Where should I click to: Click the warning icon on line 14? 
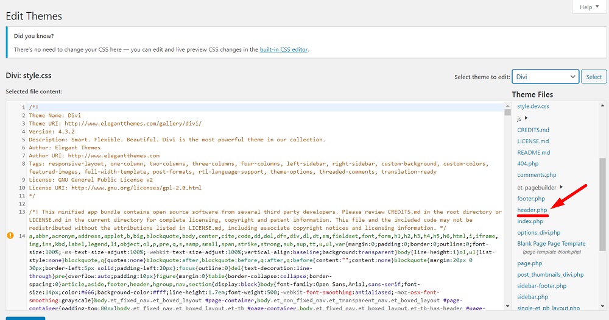[10, 236]
